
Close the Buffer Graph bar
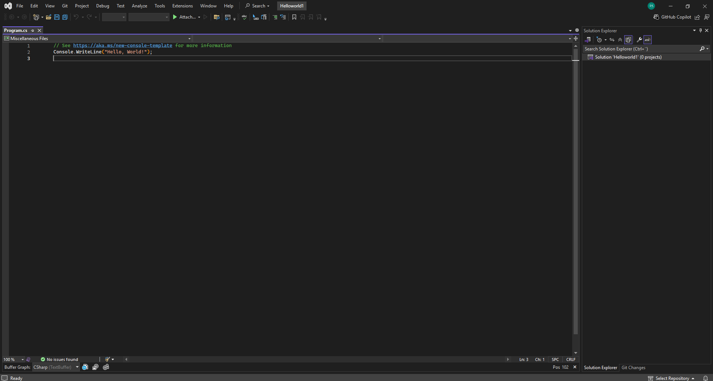(575, 367)
